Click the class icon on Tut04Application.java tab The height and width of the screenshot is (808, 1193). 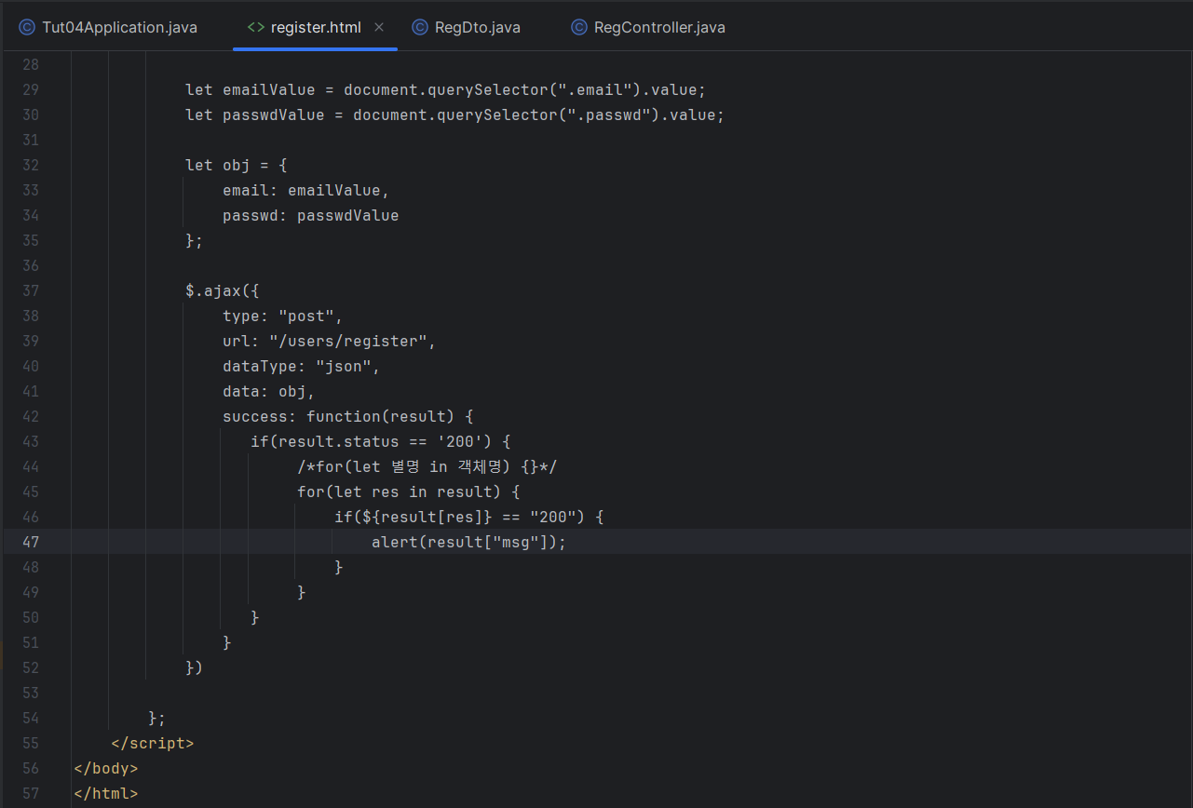pyautogui.click(x=26, y=27)
